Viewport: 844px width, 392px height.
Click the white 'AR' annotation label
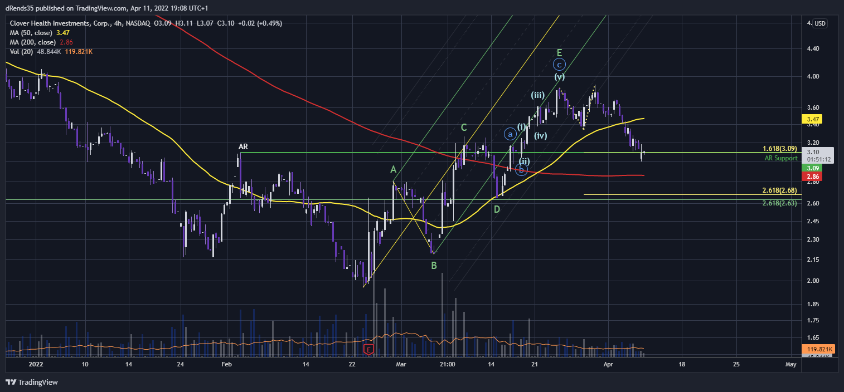[243, 147]
